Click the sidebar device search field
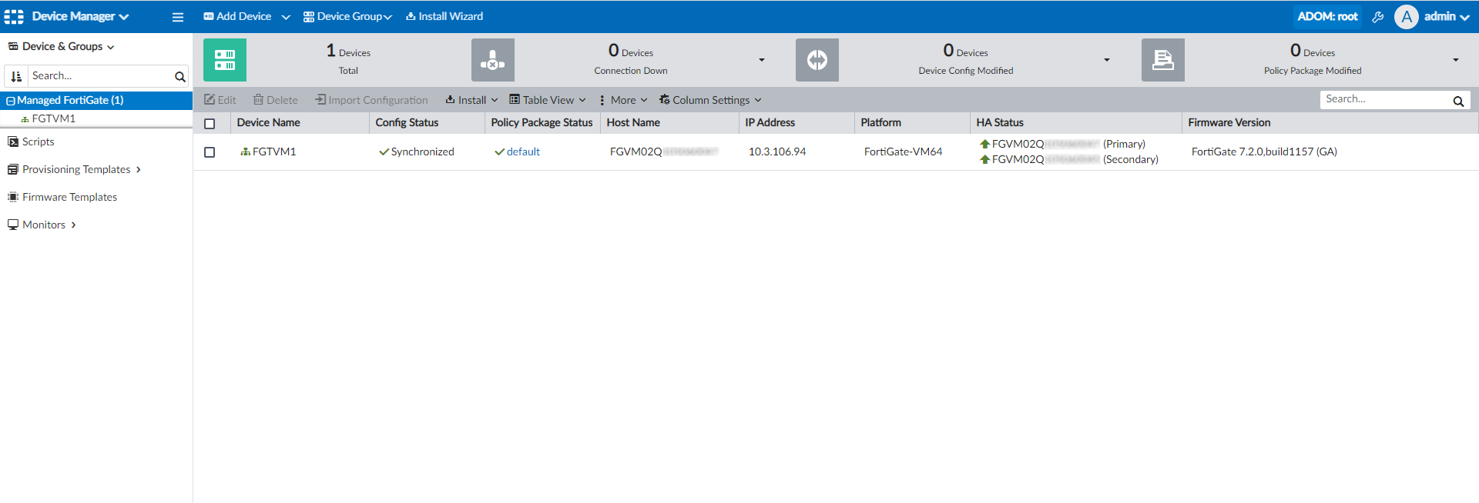 (x=100, y=76)
